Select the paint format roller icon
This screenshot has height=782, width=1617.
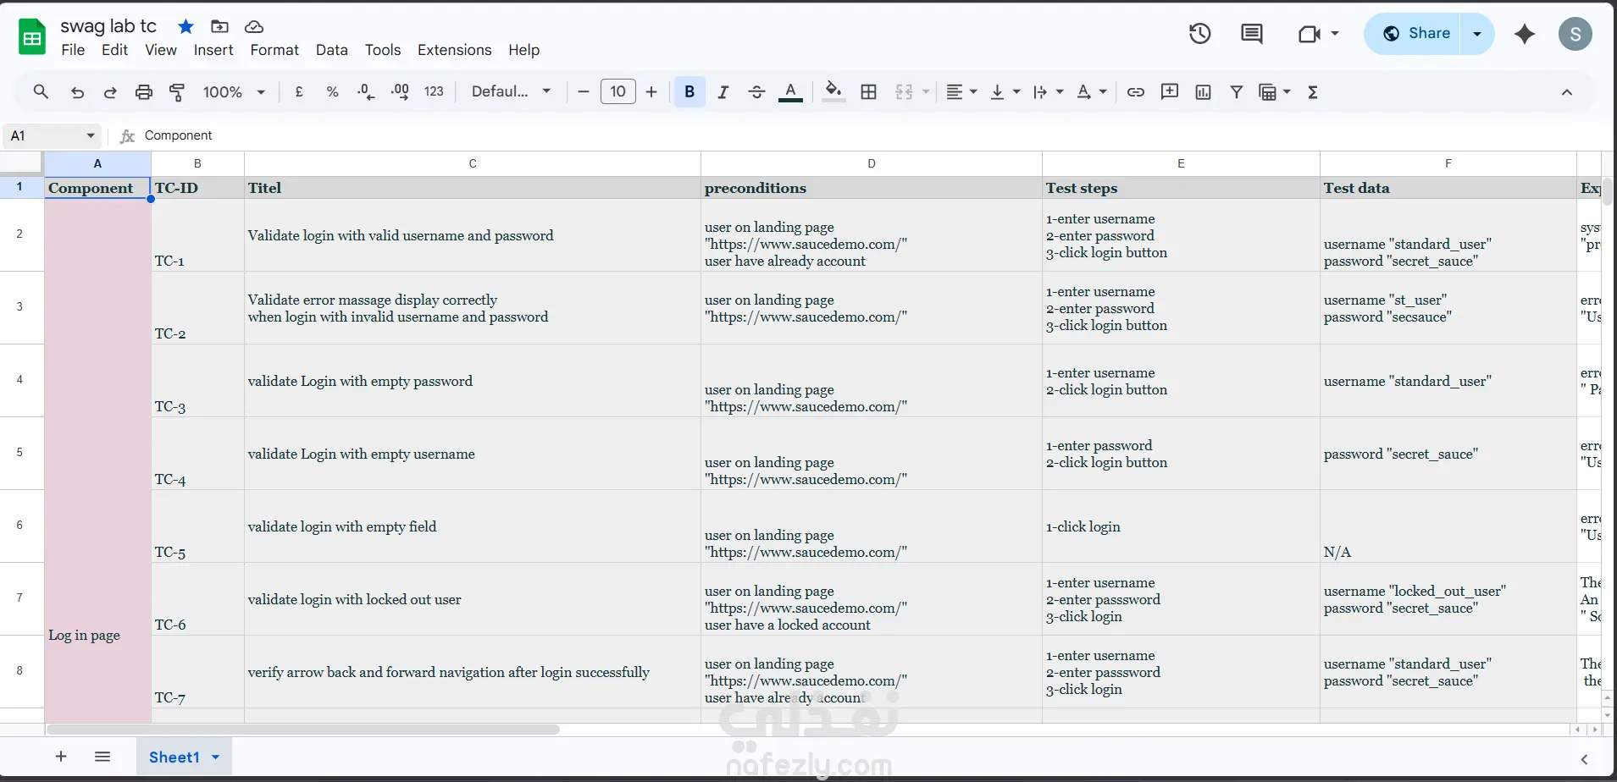[x=177, y=92]
